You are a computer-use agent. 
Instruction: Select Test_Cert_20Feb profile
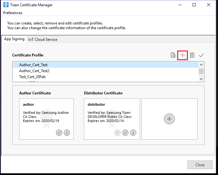point(106,77)
